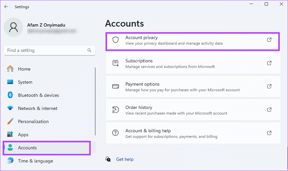288x171 pixels.
Task: Follow the Get help link
Action: 125,159
